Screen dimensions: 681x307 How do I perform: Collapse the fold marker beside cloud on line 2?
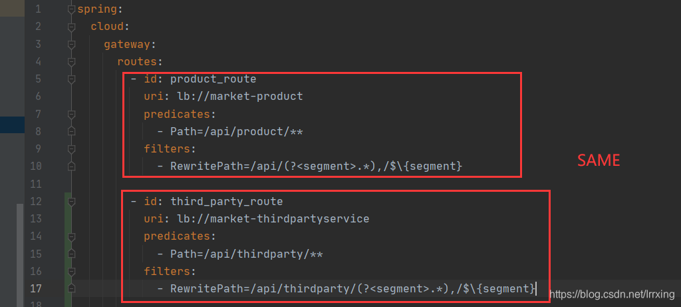[72, 27]
